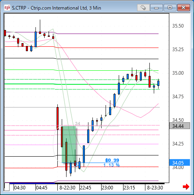The width and height of the screenshot is (194, 195).
Task: Click the blue 34.05 price label
Action: coord(180,163)
